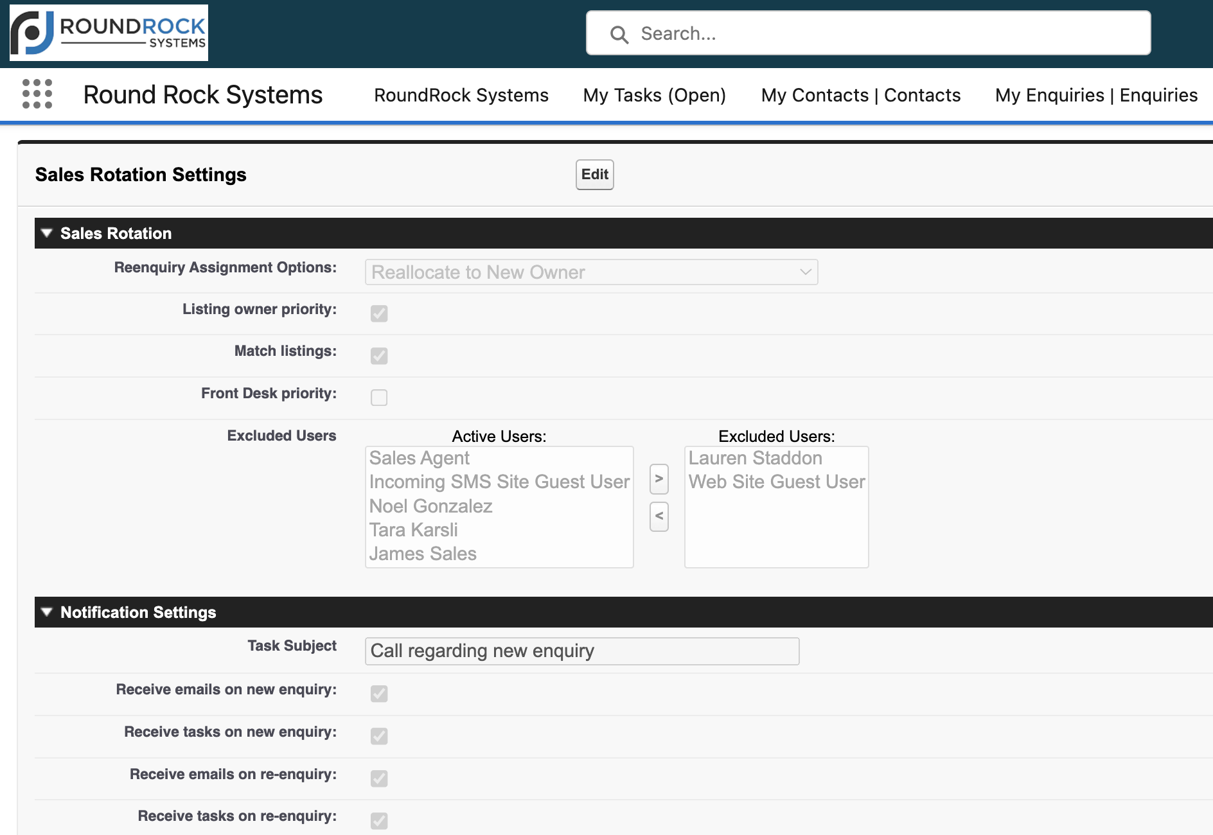Click the Edit button

(594, 174)
